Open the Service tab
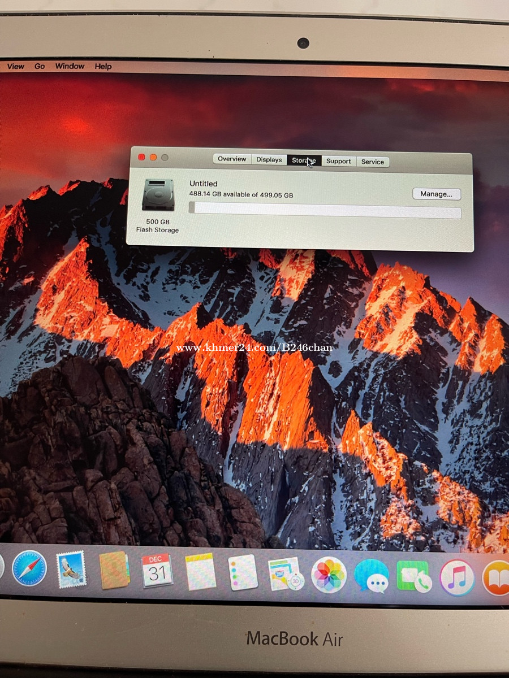Viewport: 509px width, 678px height. (x=373, y=162)
